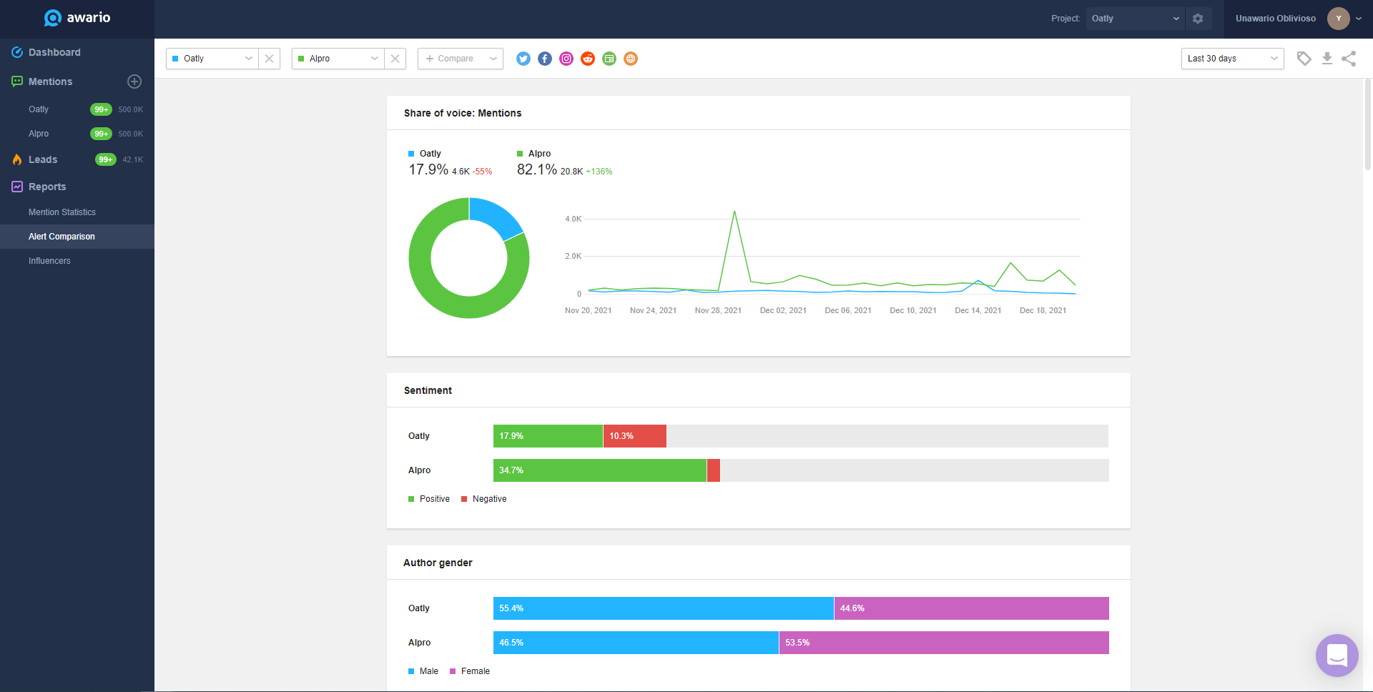
Task: Click Unawario Oblivioso username
Action: [x=1276, y=19]
